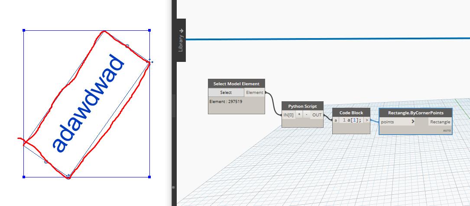470x206 pixels.
Task: Click the OUT port of the Python Script node
Action: tap(317, 115)
